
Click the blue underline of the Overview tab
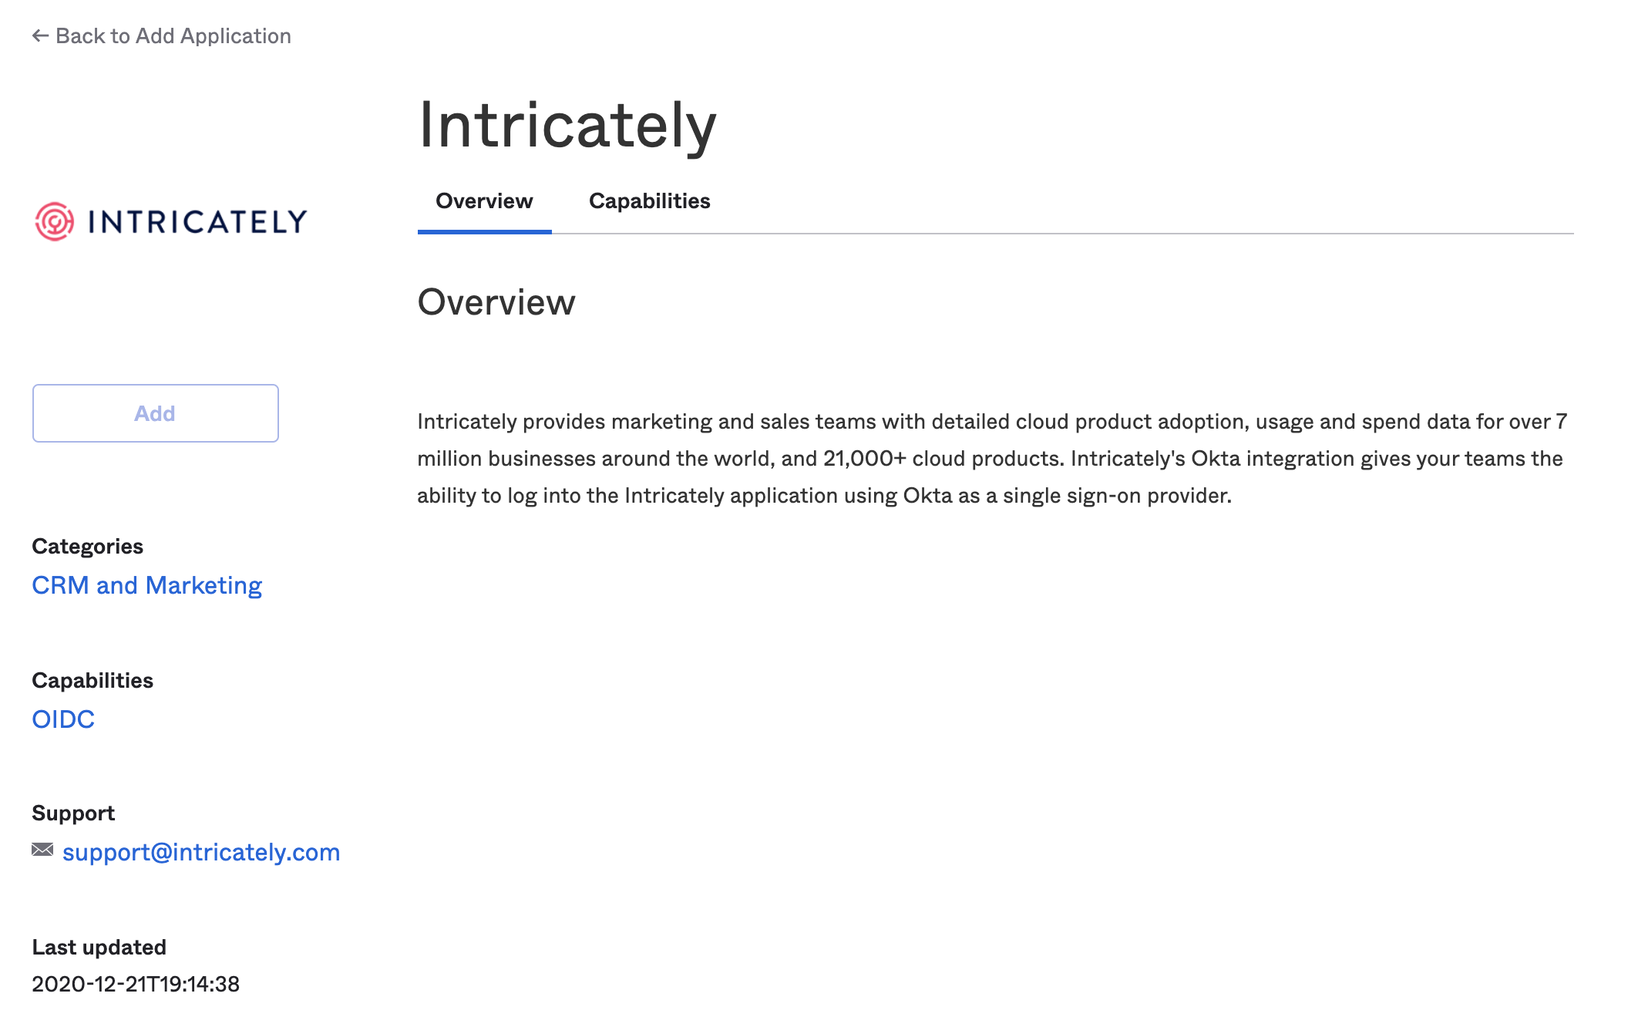(484, 231)
